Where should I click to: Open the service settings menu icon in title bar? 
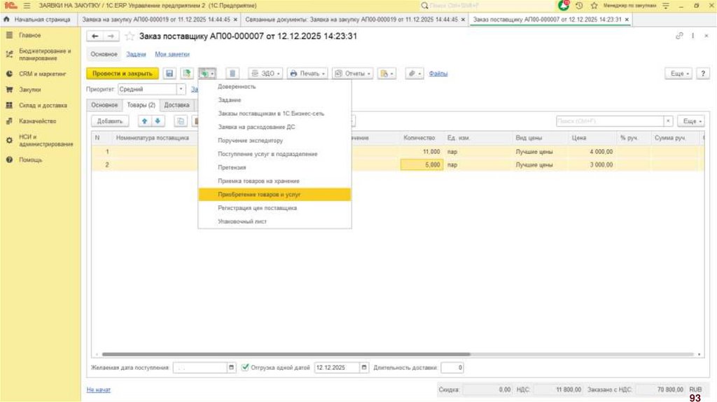tap(666, 6)
